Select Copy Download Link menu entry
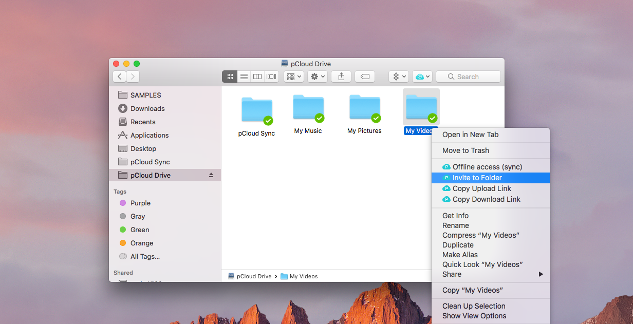The width and height of the screenshot is (633, 324). click(x=486, y=199)
